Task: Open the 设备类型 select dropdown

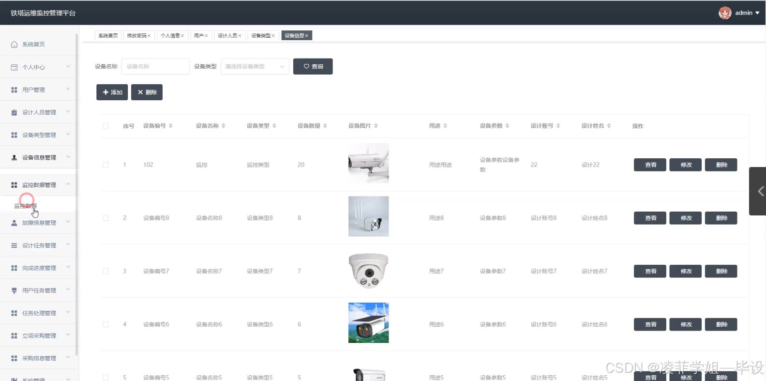Action: coord(255,66)
